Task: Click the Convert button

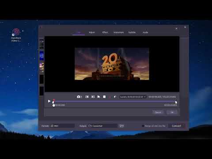Action: [176, 126]
